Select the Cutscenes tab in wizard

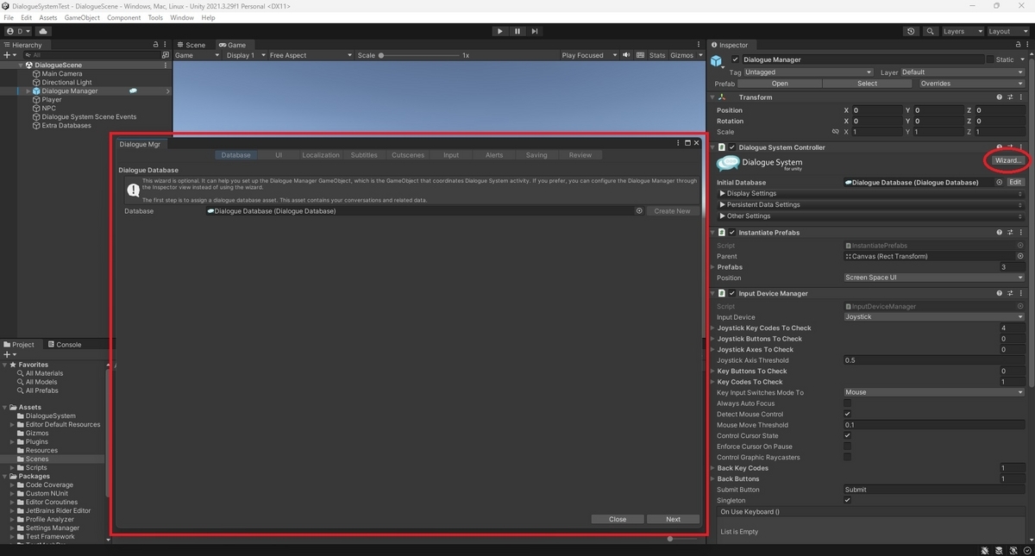coord(407,155)
